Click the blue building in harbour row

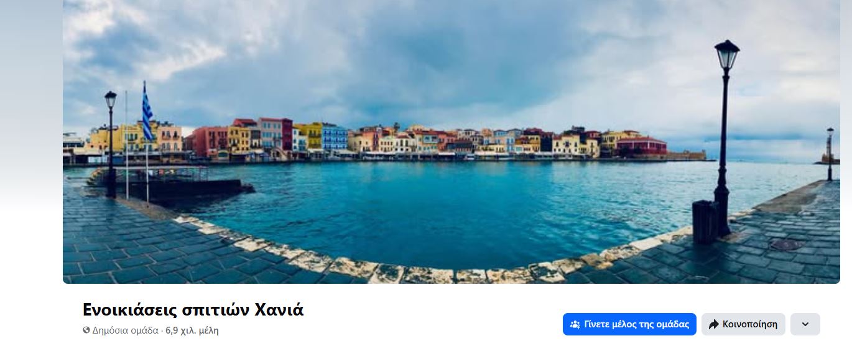click(335, 138)
